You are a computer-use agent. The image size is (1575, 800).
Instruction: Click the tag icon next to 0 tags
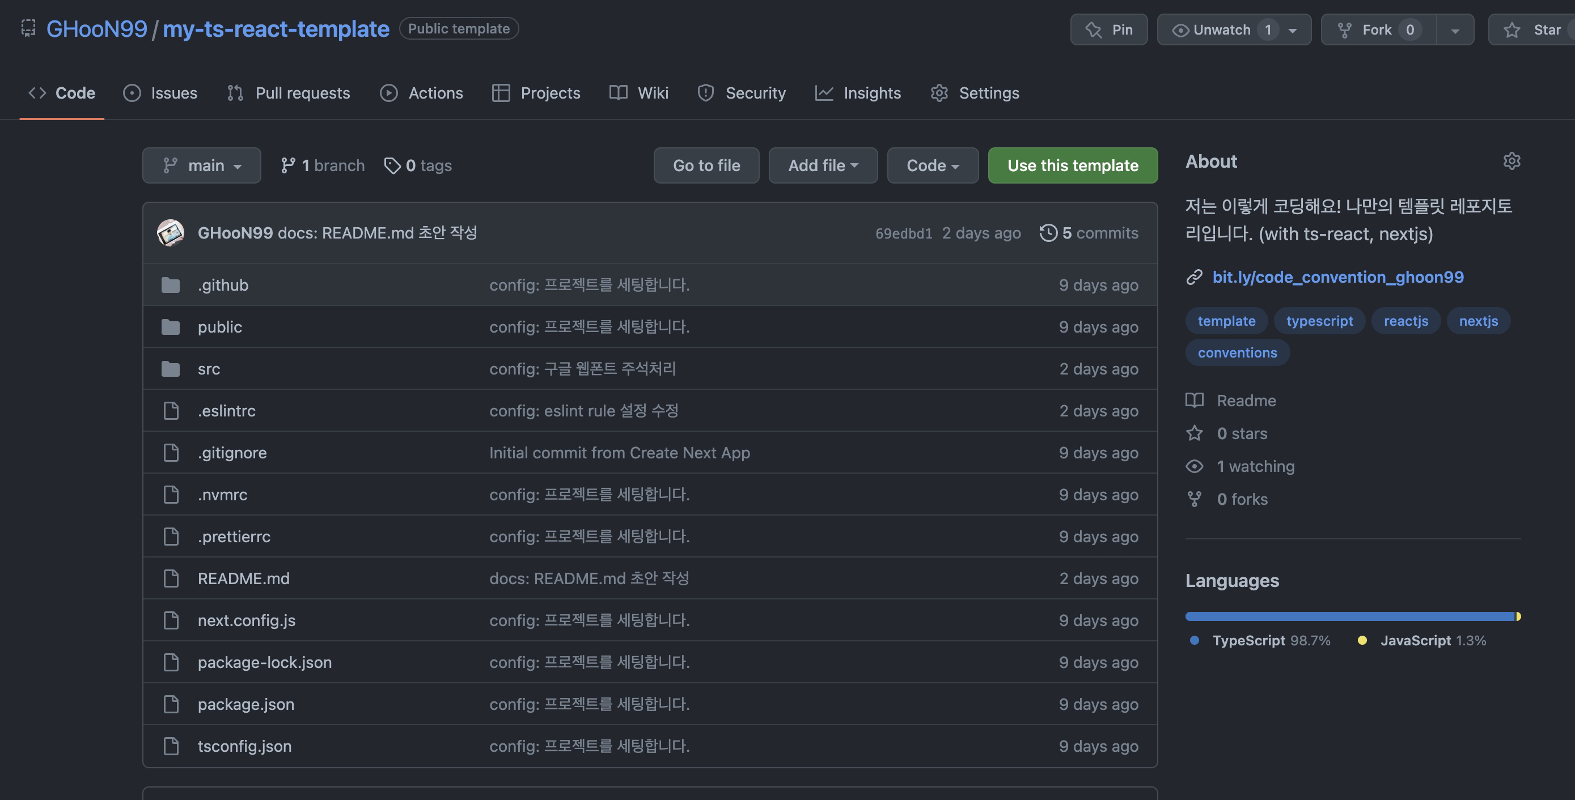click(392, 165)
